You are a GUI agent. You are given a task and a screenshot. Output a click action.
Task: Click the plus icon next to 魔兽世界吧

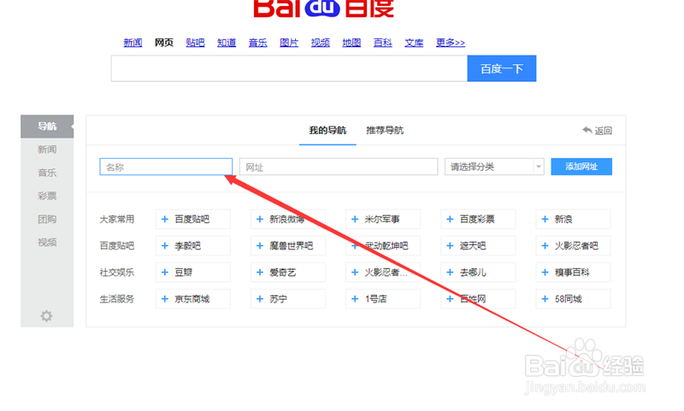coord(260,246)
